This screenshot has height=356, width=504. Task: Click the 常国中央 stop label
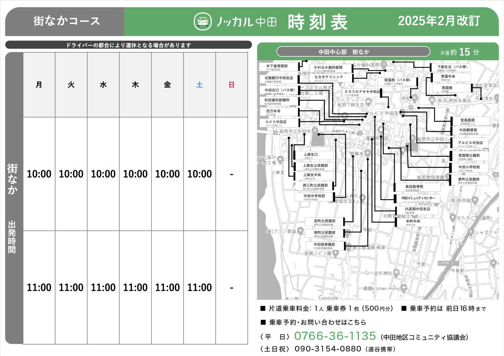click(x=451, y=78)
